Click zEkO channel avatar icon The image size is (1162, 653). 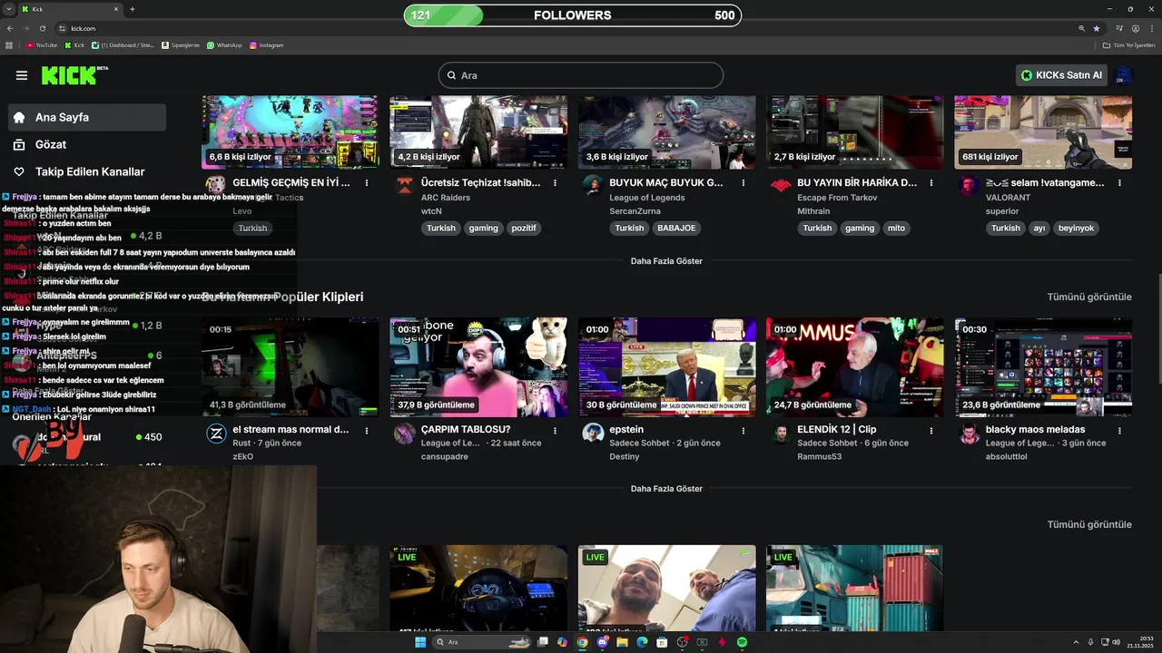tap(216, 433)
